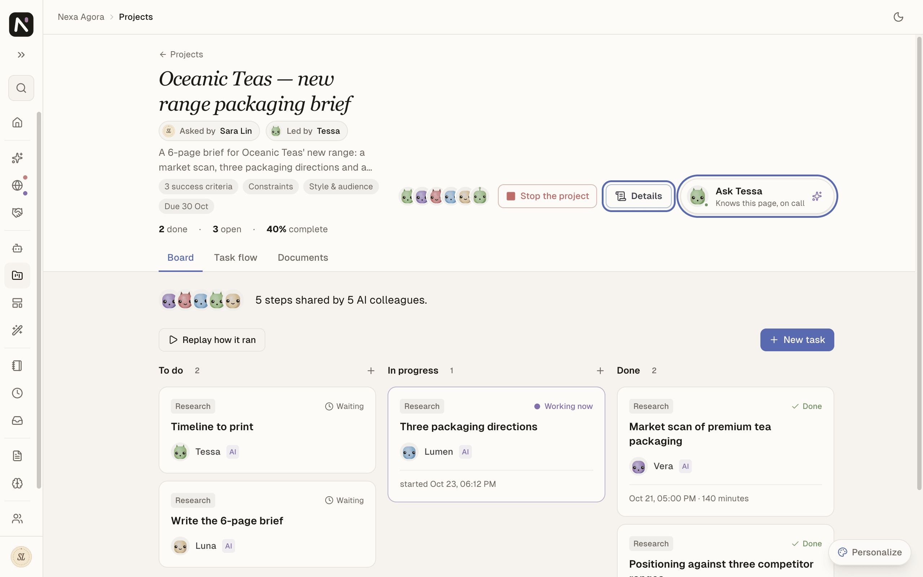Viewport: 923px width, 577px height.
Task: Open the magic wand icon in sidebar
Action: point(17,330)
